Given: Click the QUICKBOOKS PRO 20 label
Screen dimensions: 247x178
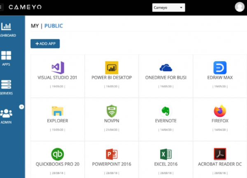Looking at the screenshot, I should tap(58, 164).
